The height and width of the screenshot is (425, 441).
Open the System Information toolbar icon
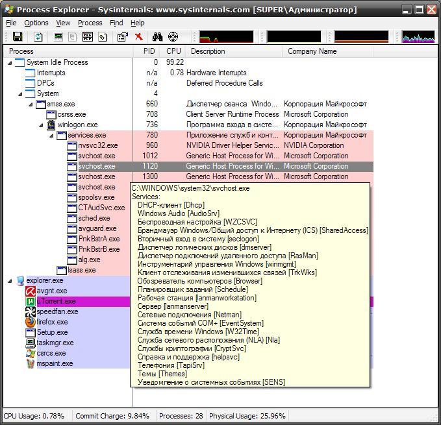[58, 36]
